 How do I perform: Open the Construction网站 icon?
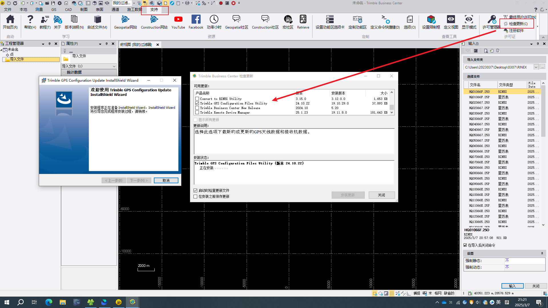pyautogui.click(x=154, y=22)
